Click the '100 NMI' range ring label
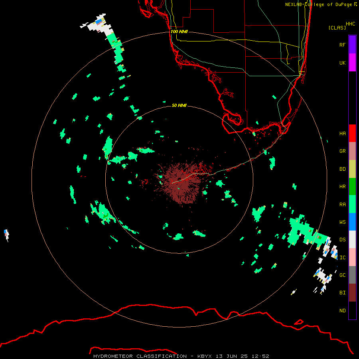359x359 pixels. (x=179, y=32)
